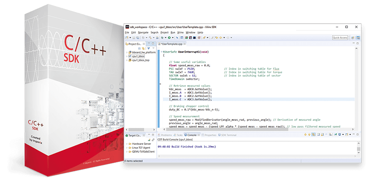
Task: Click the Quick Access search field
Action: pyautogui.click(x=340, y=38)
